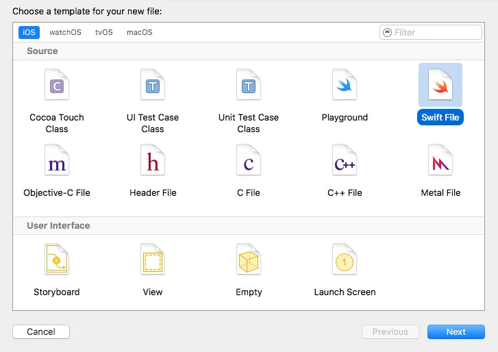498x352 pixels.
Task: Click the 'Objective-C File' label
Action: 57,192
